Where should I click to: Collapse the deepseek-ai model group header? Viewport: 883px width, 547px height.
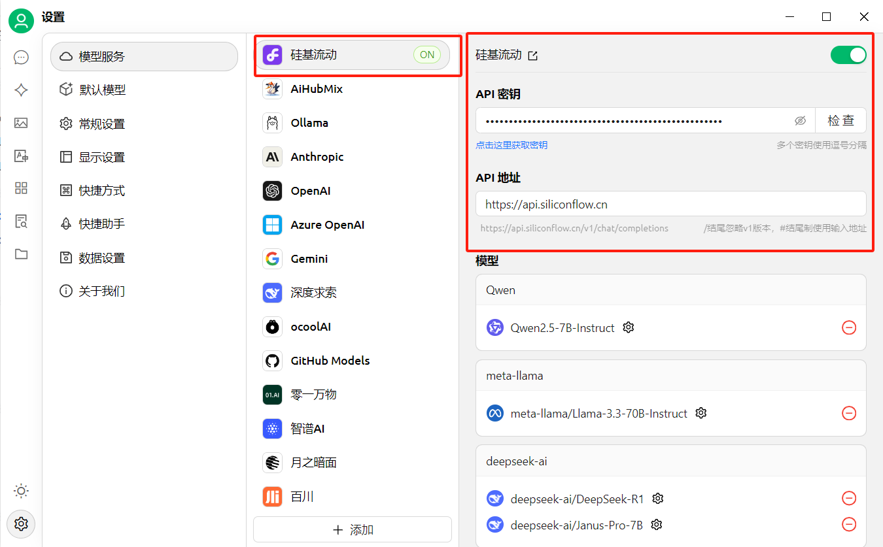[671, 461]
